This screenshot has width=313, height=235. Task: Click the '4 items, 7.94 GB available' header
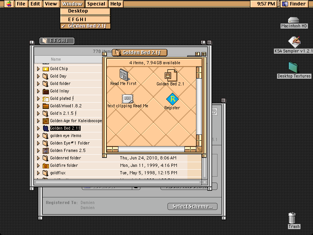[x=155, y=63]
